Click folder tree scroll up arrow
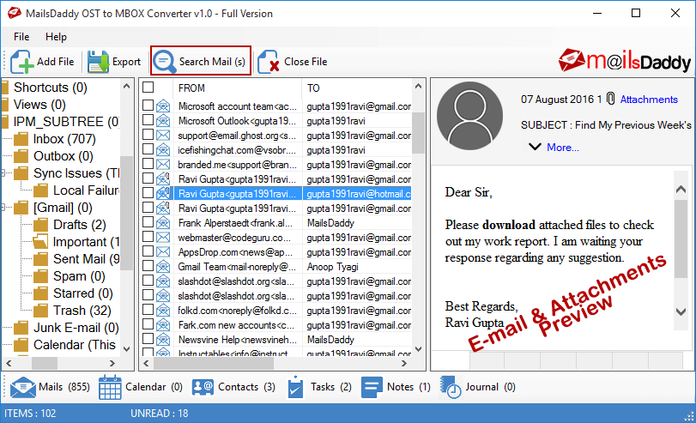 point(126,86)
